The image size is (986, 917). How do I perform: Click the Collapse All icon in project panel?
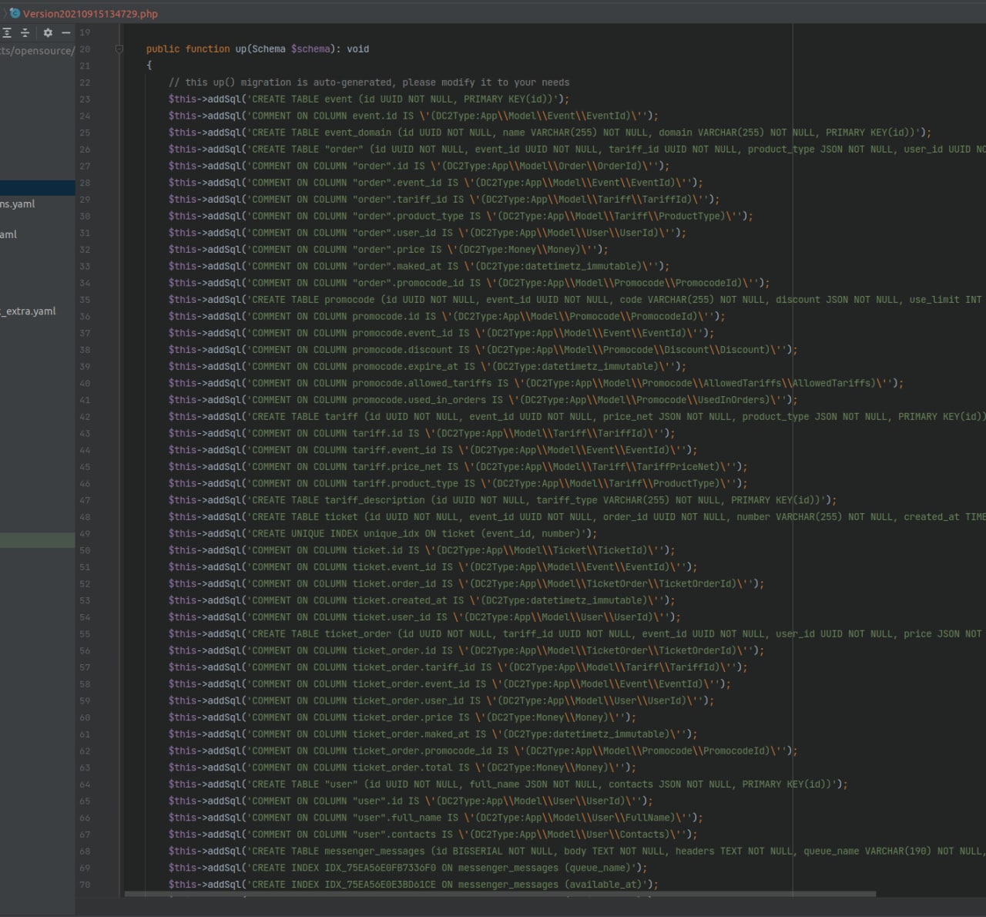coord(25,32)
